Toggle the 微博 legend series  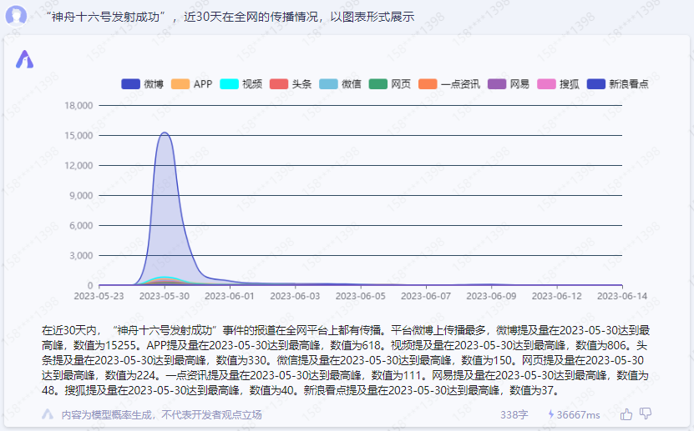tap(143, 84)
